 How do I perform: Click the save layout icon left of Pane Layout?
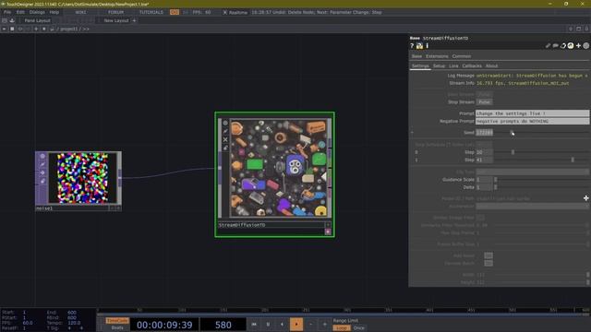click(x=12, y=20)
